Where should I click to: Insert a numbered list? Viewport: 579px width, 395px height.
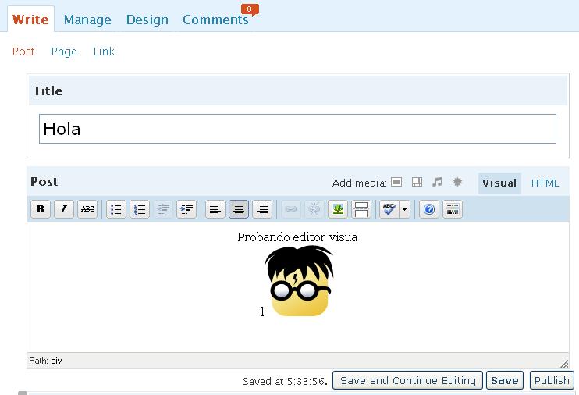(140, 209)
